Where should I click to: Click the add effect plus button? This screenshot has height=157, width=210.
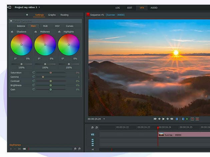[27, 15]
